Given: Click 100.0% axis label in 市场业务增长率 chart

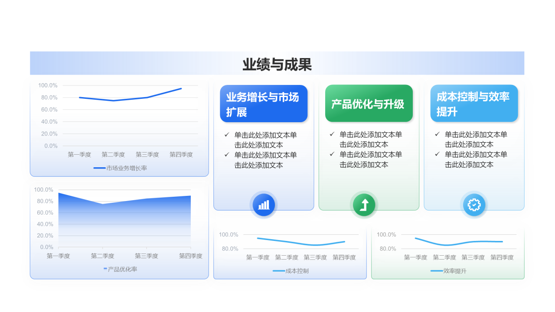Looking at the screenshot, I should 48,85.
